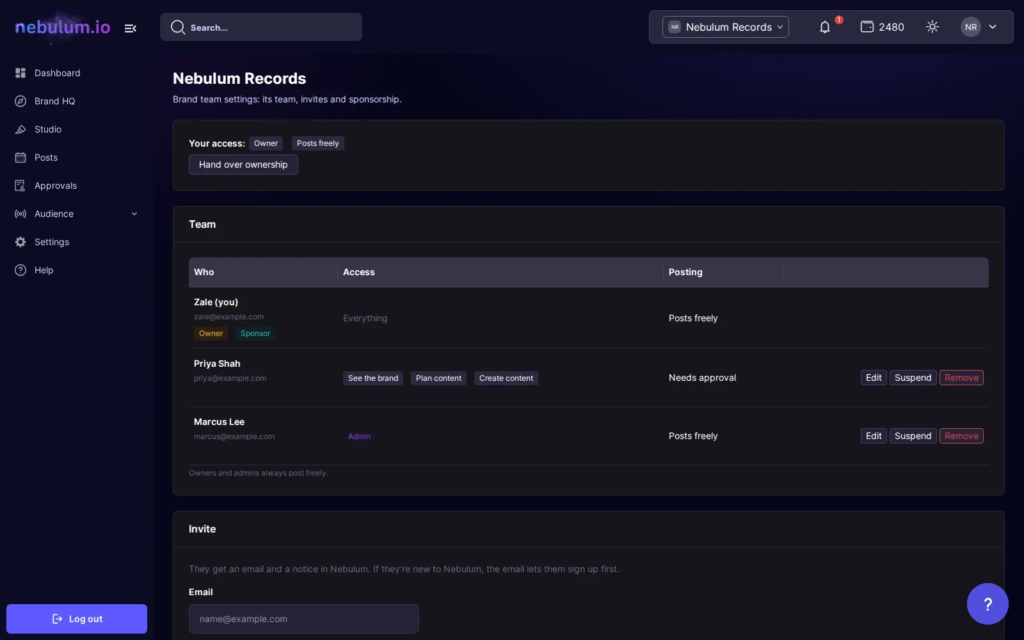Toggle light theme sun icon

click(932, 27)
